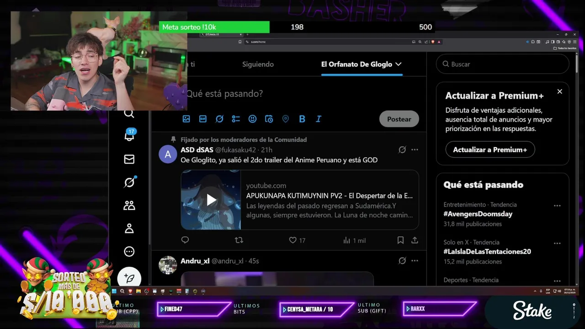Expand the El Orfanato De Gloglo chevron
The width and height of the screenshot is (585, 329).
click(399, 64)
